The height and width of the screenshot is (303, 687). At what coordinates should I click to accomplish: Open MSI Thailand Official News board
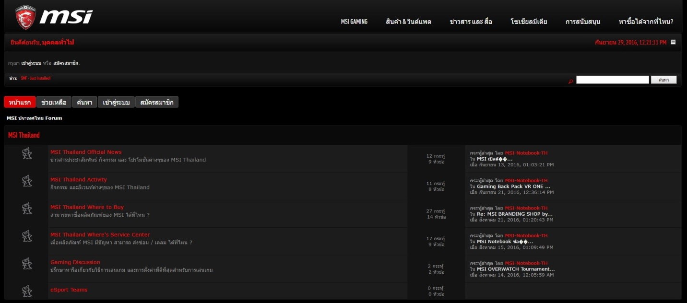tap(86, 152)
